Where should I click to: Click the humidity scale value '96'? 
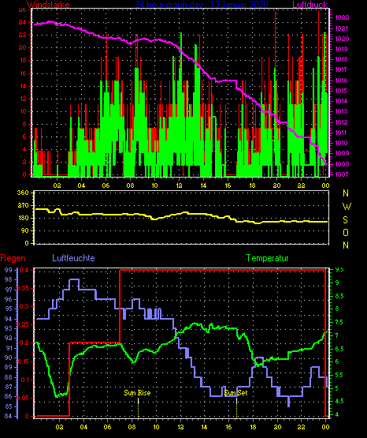[x=9, y=299]
